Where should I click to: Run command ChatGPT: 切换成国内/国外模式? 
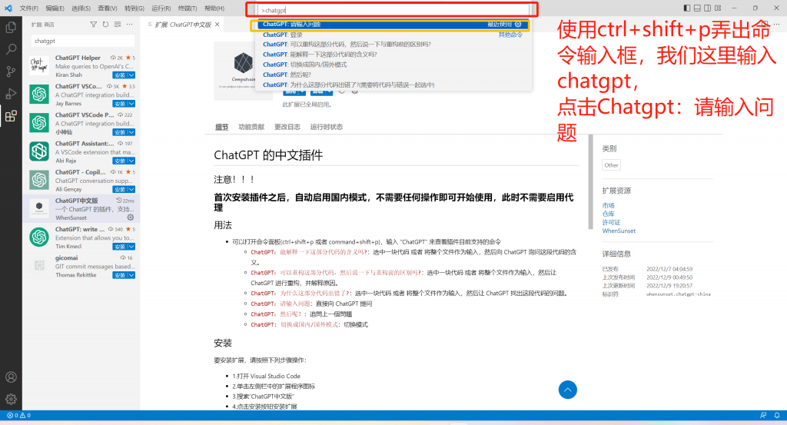[x=394, y=65]
